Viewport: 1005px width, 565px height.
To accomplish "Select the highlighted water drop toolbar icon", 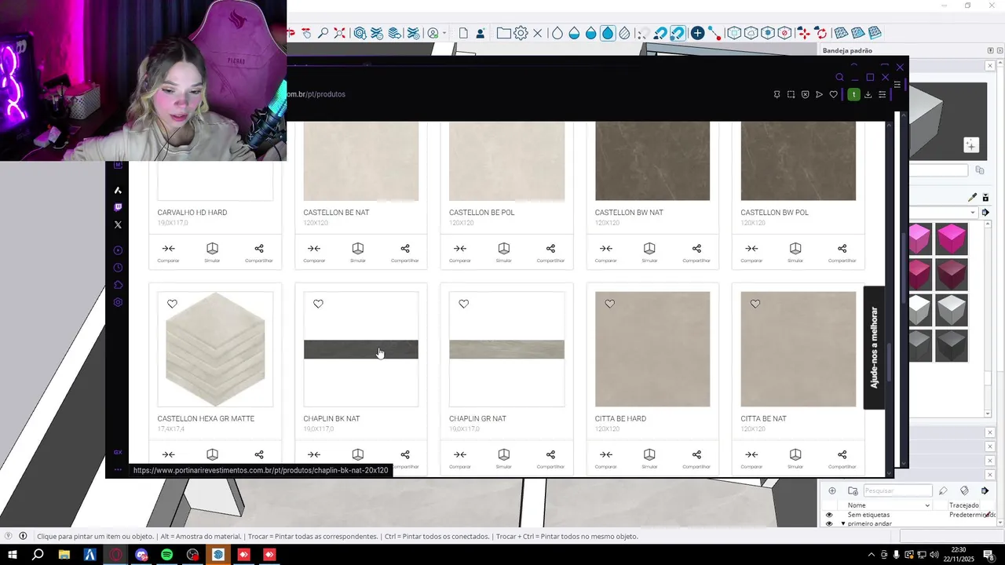I will tap(608, 33).
